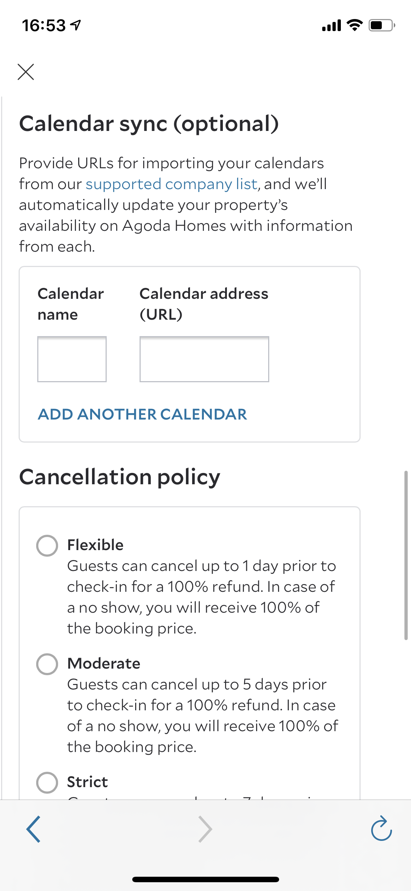The height and width of the screenshot is (891, 411).
Task: Tap the browser back arrow
Action: (34, 829)
